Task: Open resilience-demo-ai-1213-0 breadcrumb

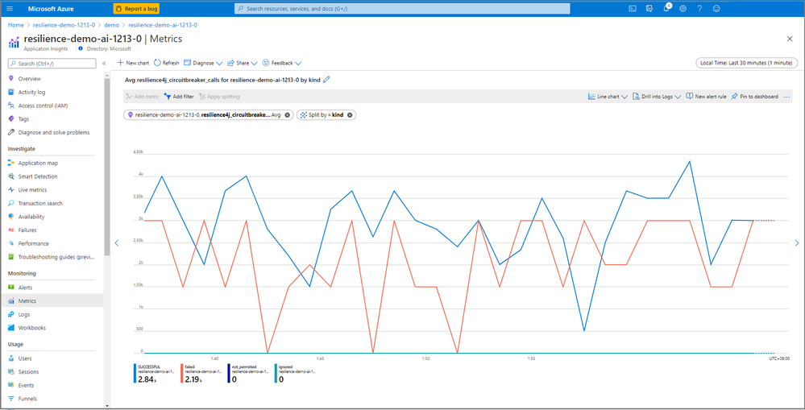Action: [x=163, y=25]
